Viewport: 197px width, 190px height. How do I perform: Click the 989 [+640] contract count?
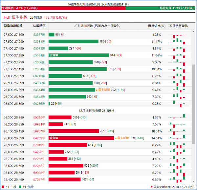[137, 138]
